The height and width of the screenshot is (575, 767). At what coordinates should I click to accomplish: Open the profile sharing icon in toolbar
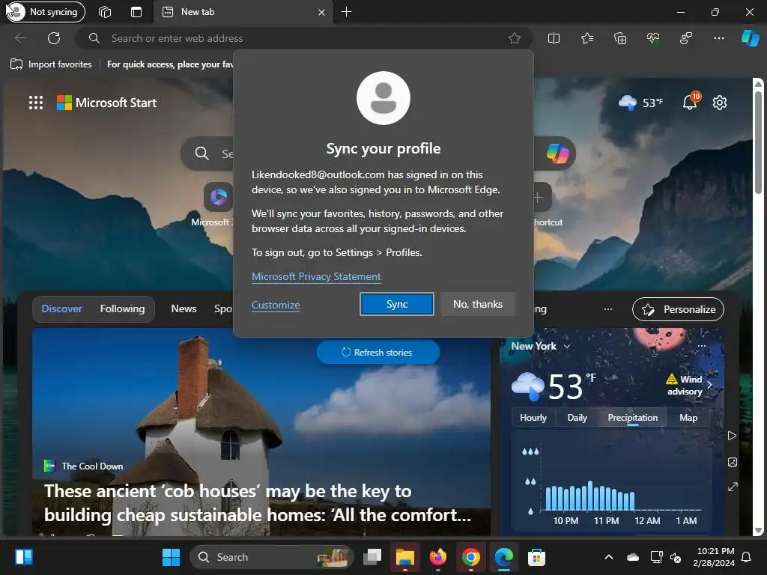(686, 38)
